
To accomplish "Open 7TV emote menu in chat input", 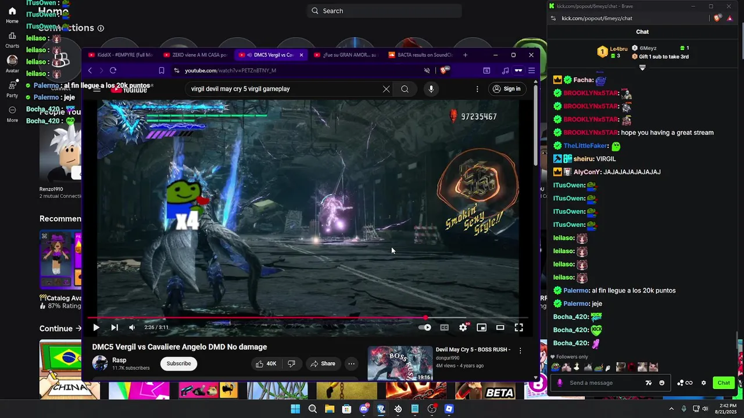I will [649, 383].
